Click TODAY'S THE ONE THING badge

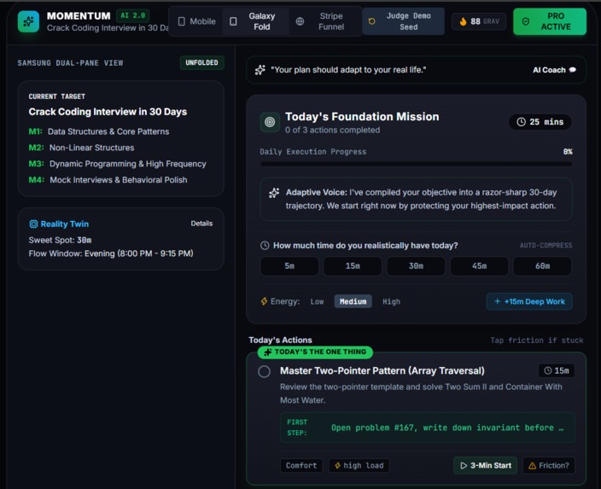[x=315, y=352]
